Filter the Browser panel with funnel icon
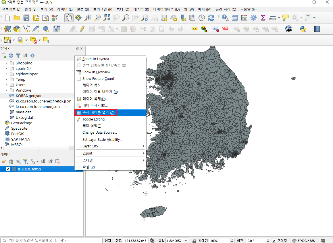 (18, 56)
